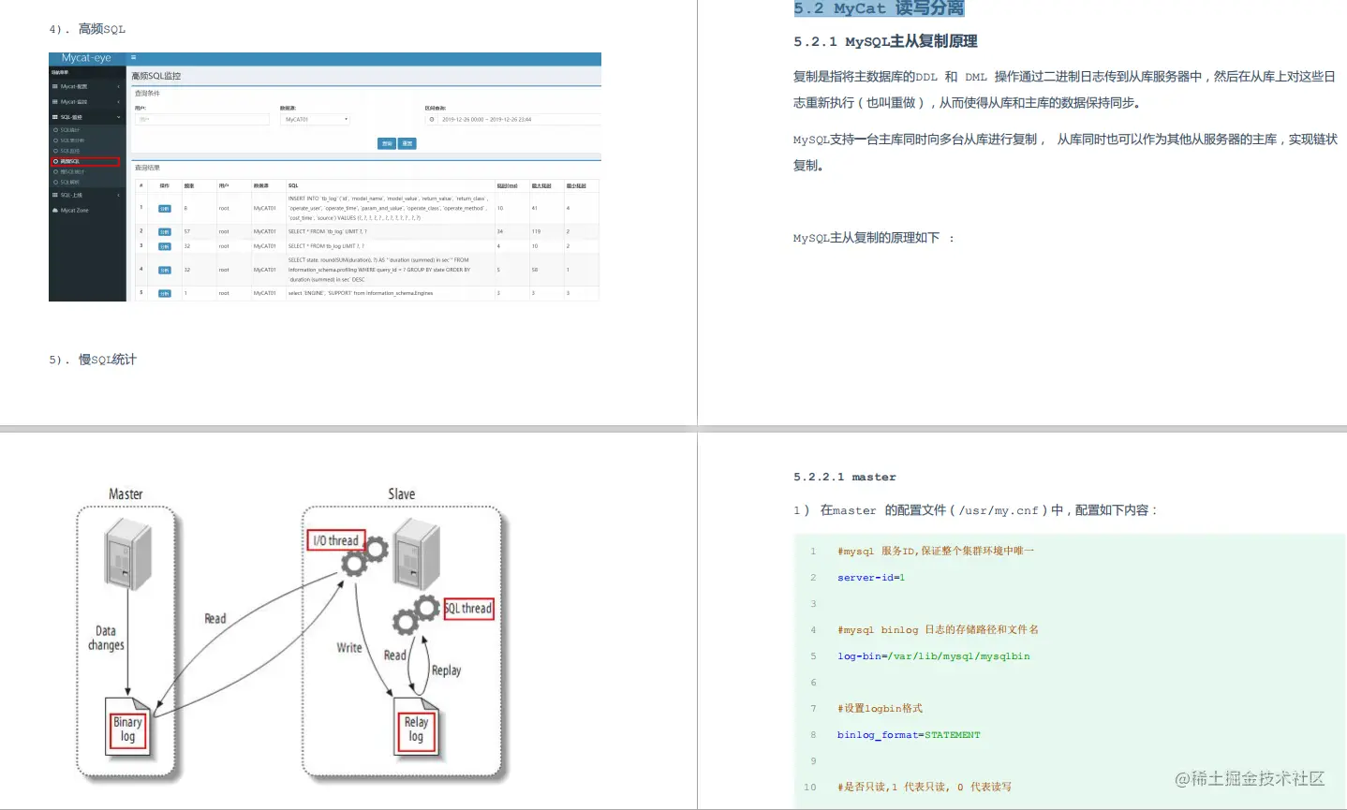Click the Mycat-监控 grid icon in sidebar
The height and width of the screenshot is (810, 1347).
click(x=54, y=102)
